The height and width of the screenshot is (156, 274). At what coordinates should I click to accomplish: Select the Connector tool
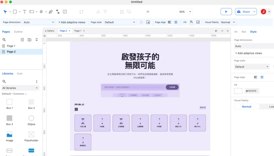[58, 12]
